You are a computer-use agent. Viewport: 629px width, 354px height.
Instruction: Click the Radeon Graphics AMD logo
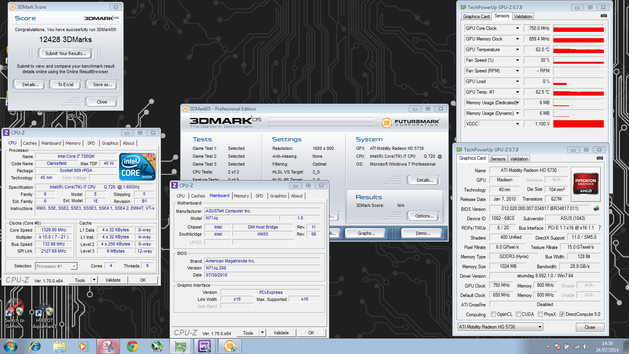586,183
